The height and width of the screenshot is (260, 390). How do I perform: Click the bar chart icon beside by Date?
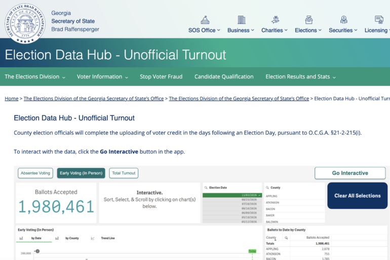tap(21, 238)
